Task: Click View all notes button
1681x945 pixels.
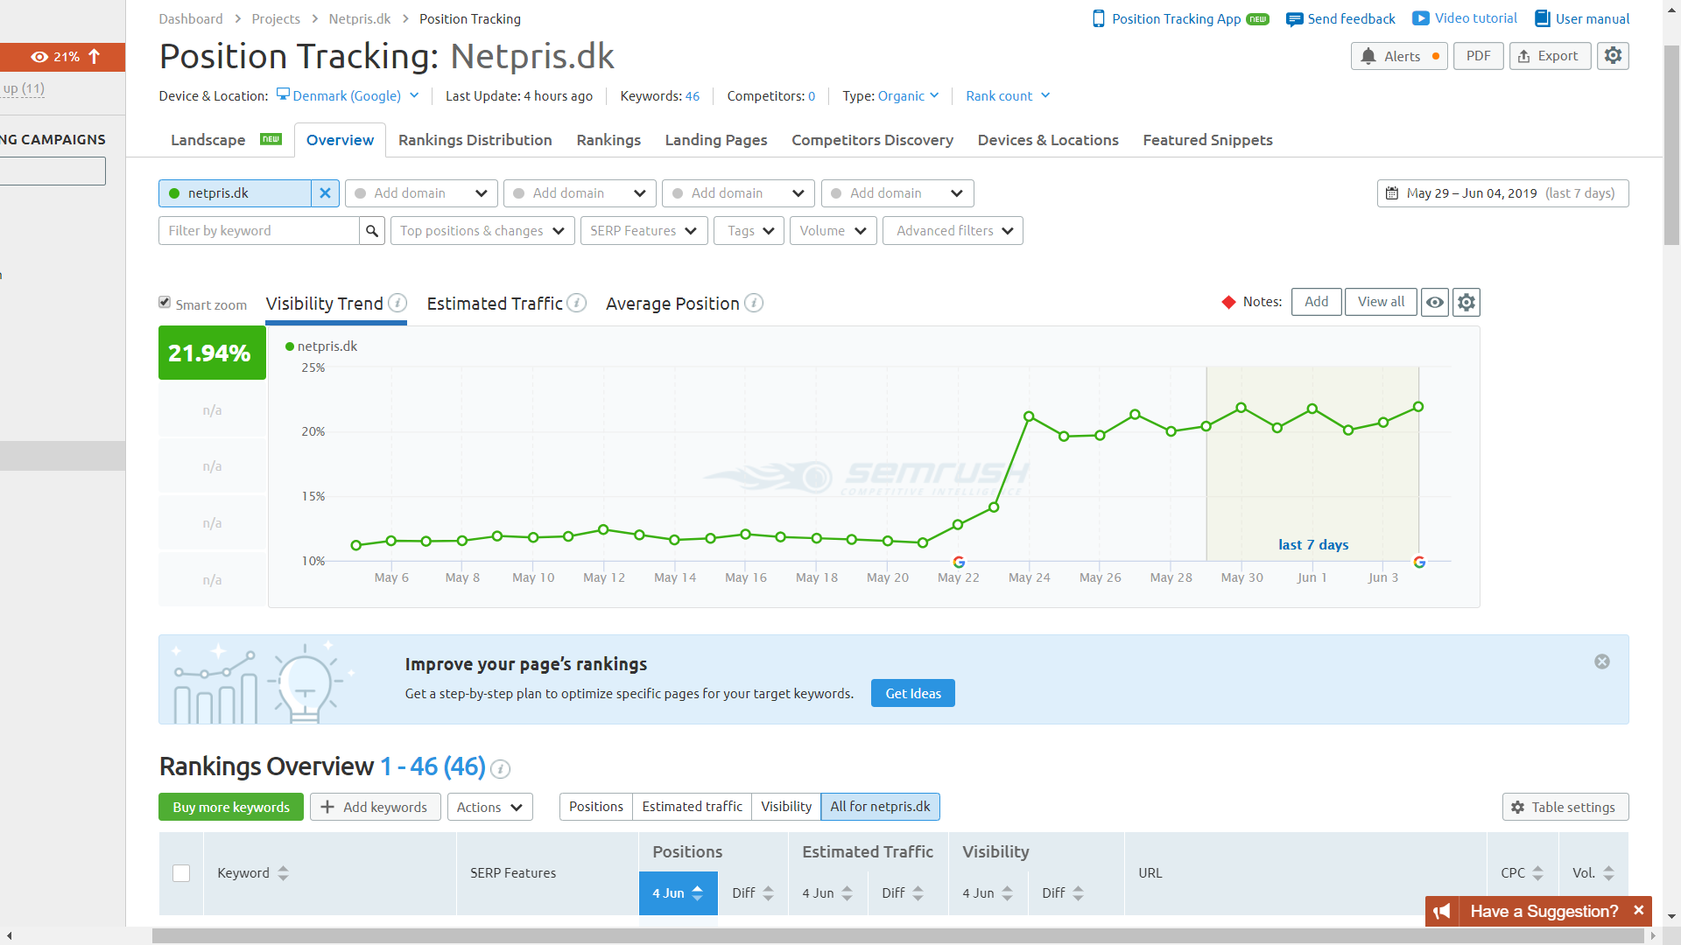Action: tap(1381, 302)
